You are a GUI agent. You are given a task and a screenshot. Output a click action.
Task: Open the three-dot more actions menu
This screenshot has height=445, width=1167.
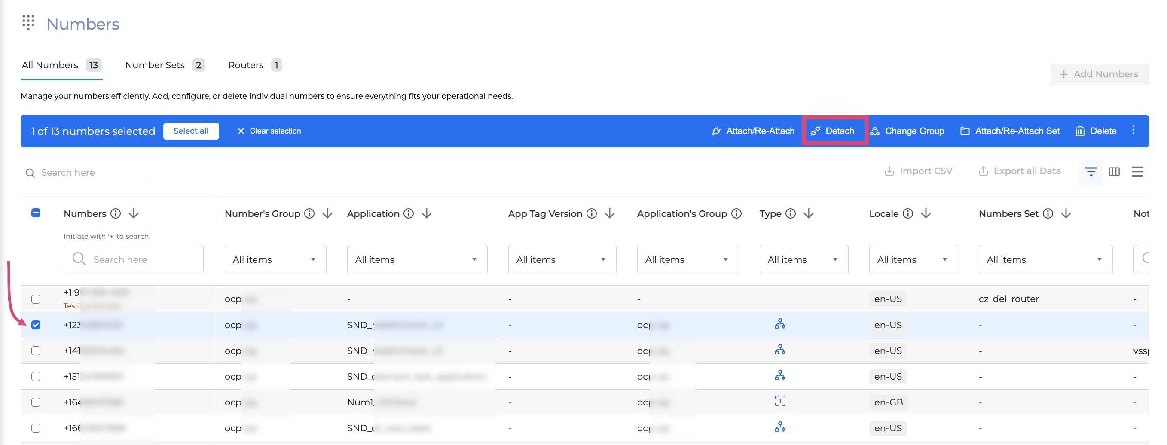(1133, 131)
